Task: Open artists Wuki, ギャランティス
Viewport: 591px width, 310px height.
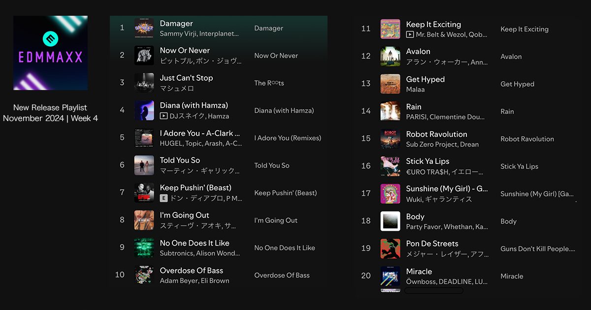Action: [439, 199]
